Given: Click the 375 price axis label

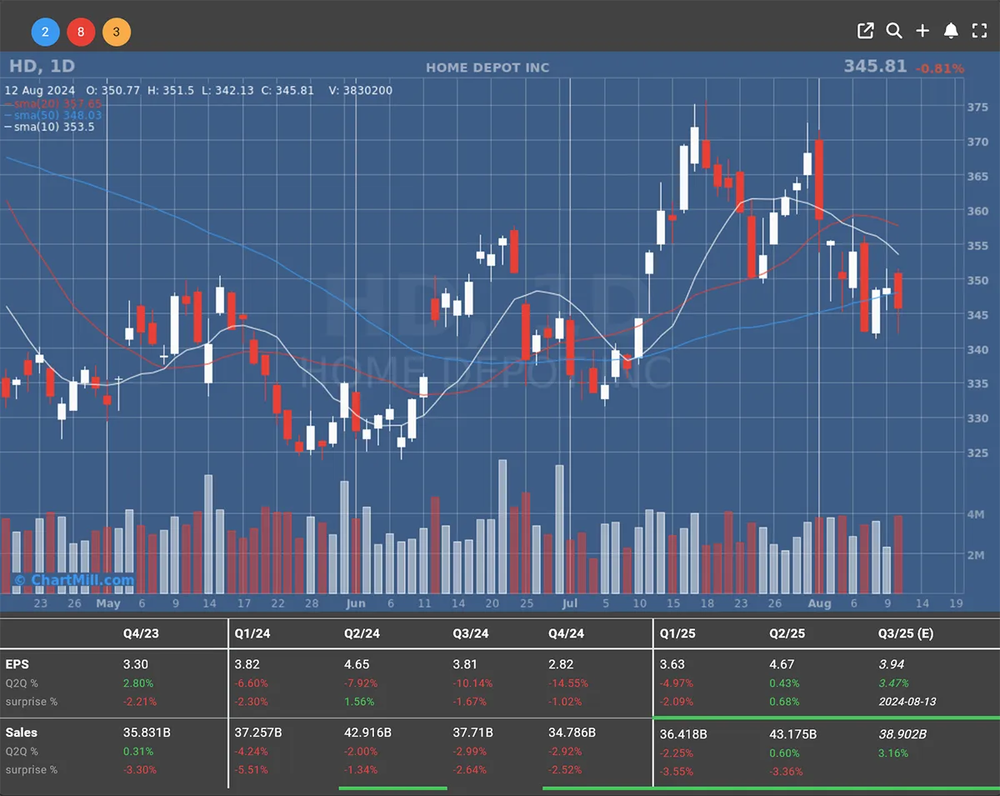Looking at the screenshot, I should (x=977, y=107).
